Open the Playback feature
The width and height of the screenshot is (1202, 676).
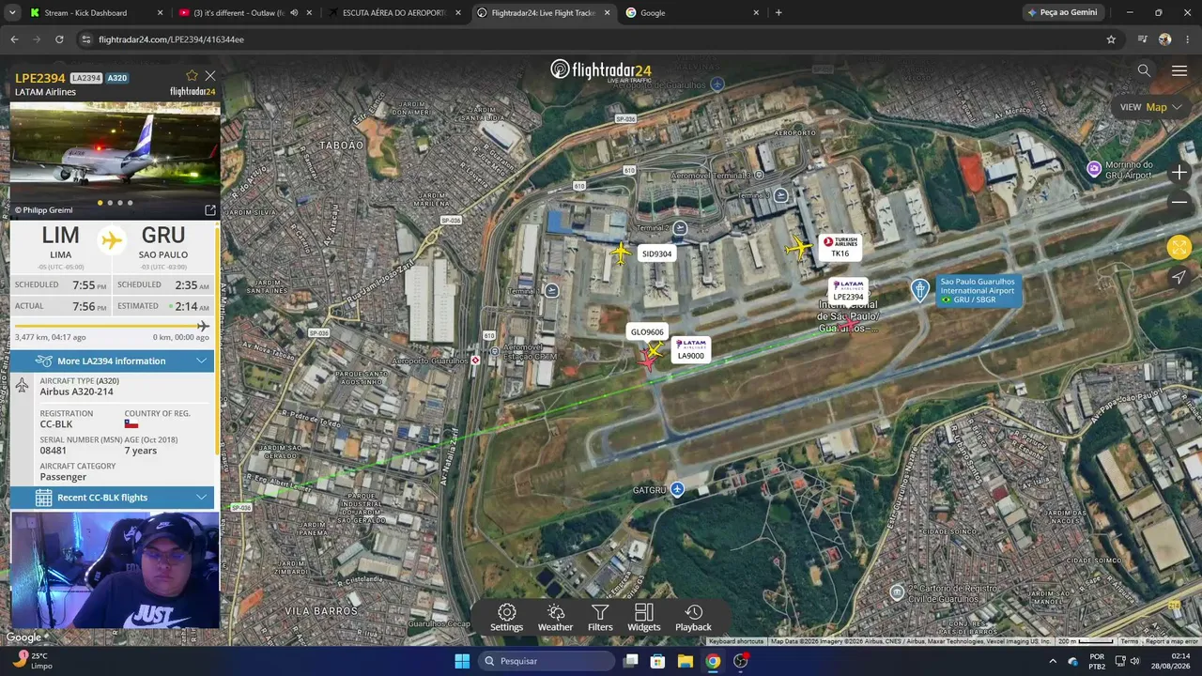[693, 618]
